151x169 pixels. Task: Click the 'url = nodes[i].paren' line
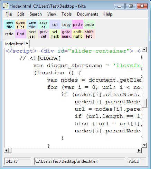pos(108,109)
